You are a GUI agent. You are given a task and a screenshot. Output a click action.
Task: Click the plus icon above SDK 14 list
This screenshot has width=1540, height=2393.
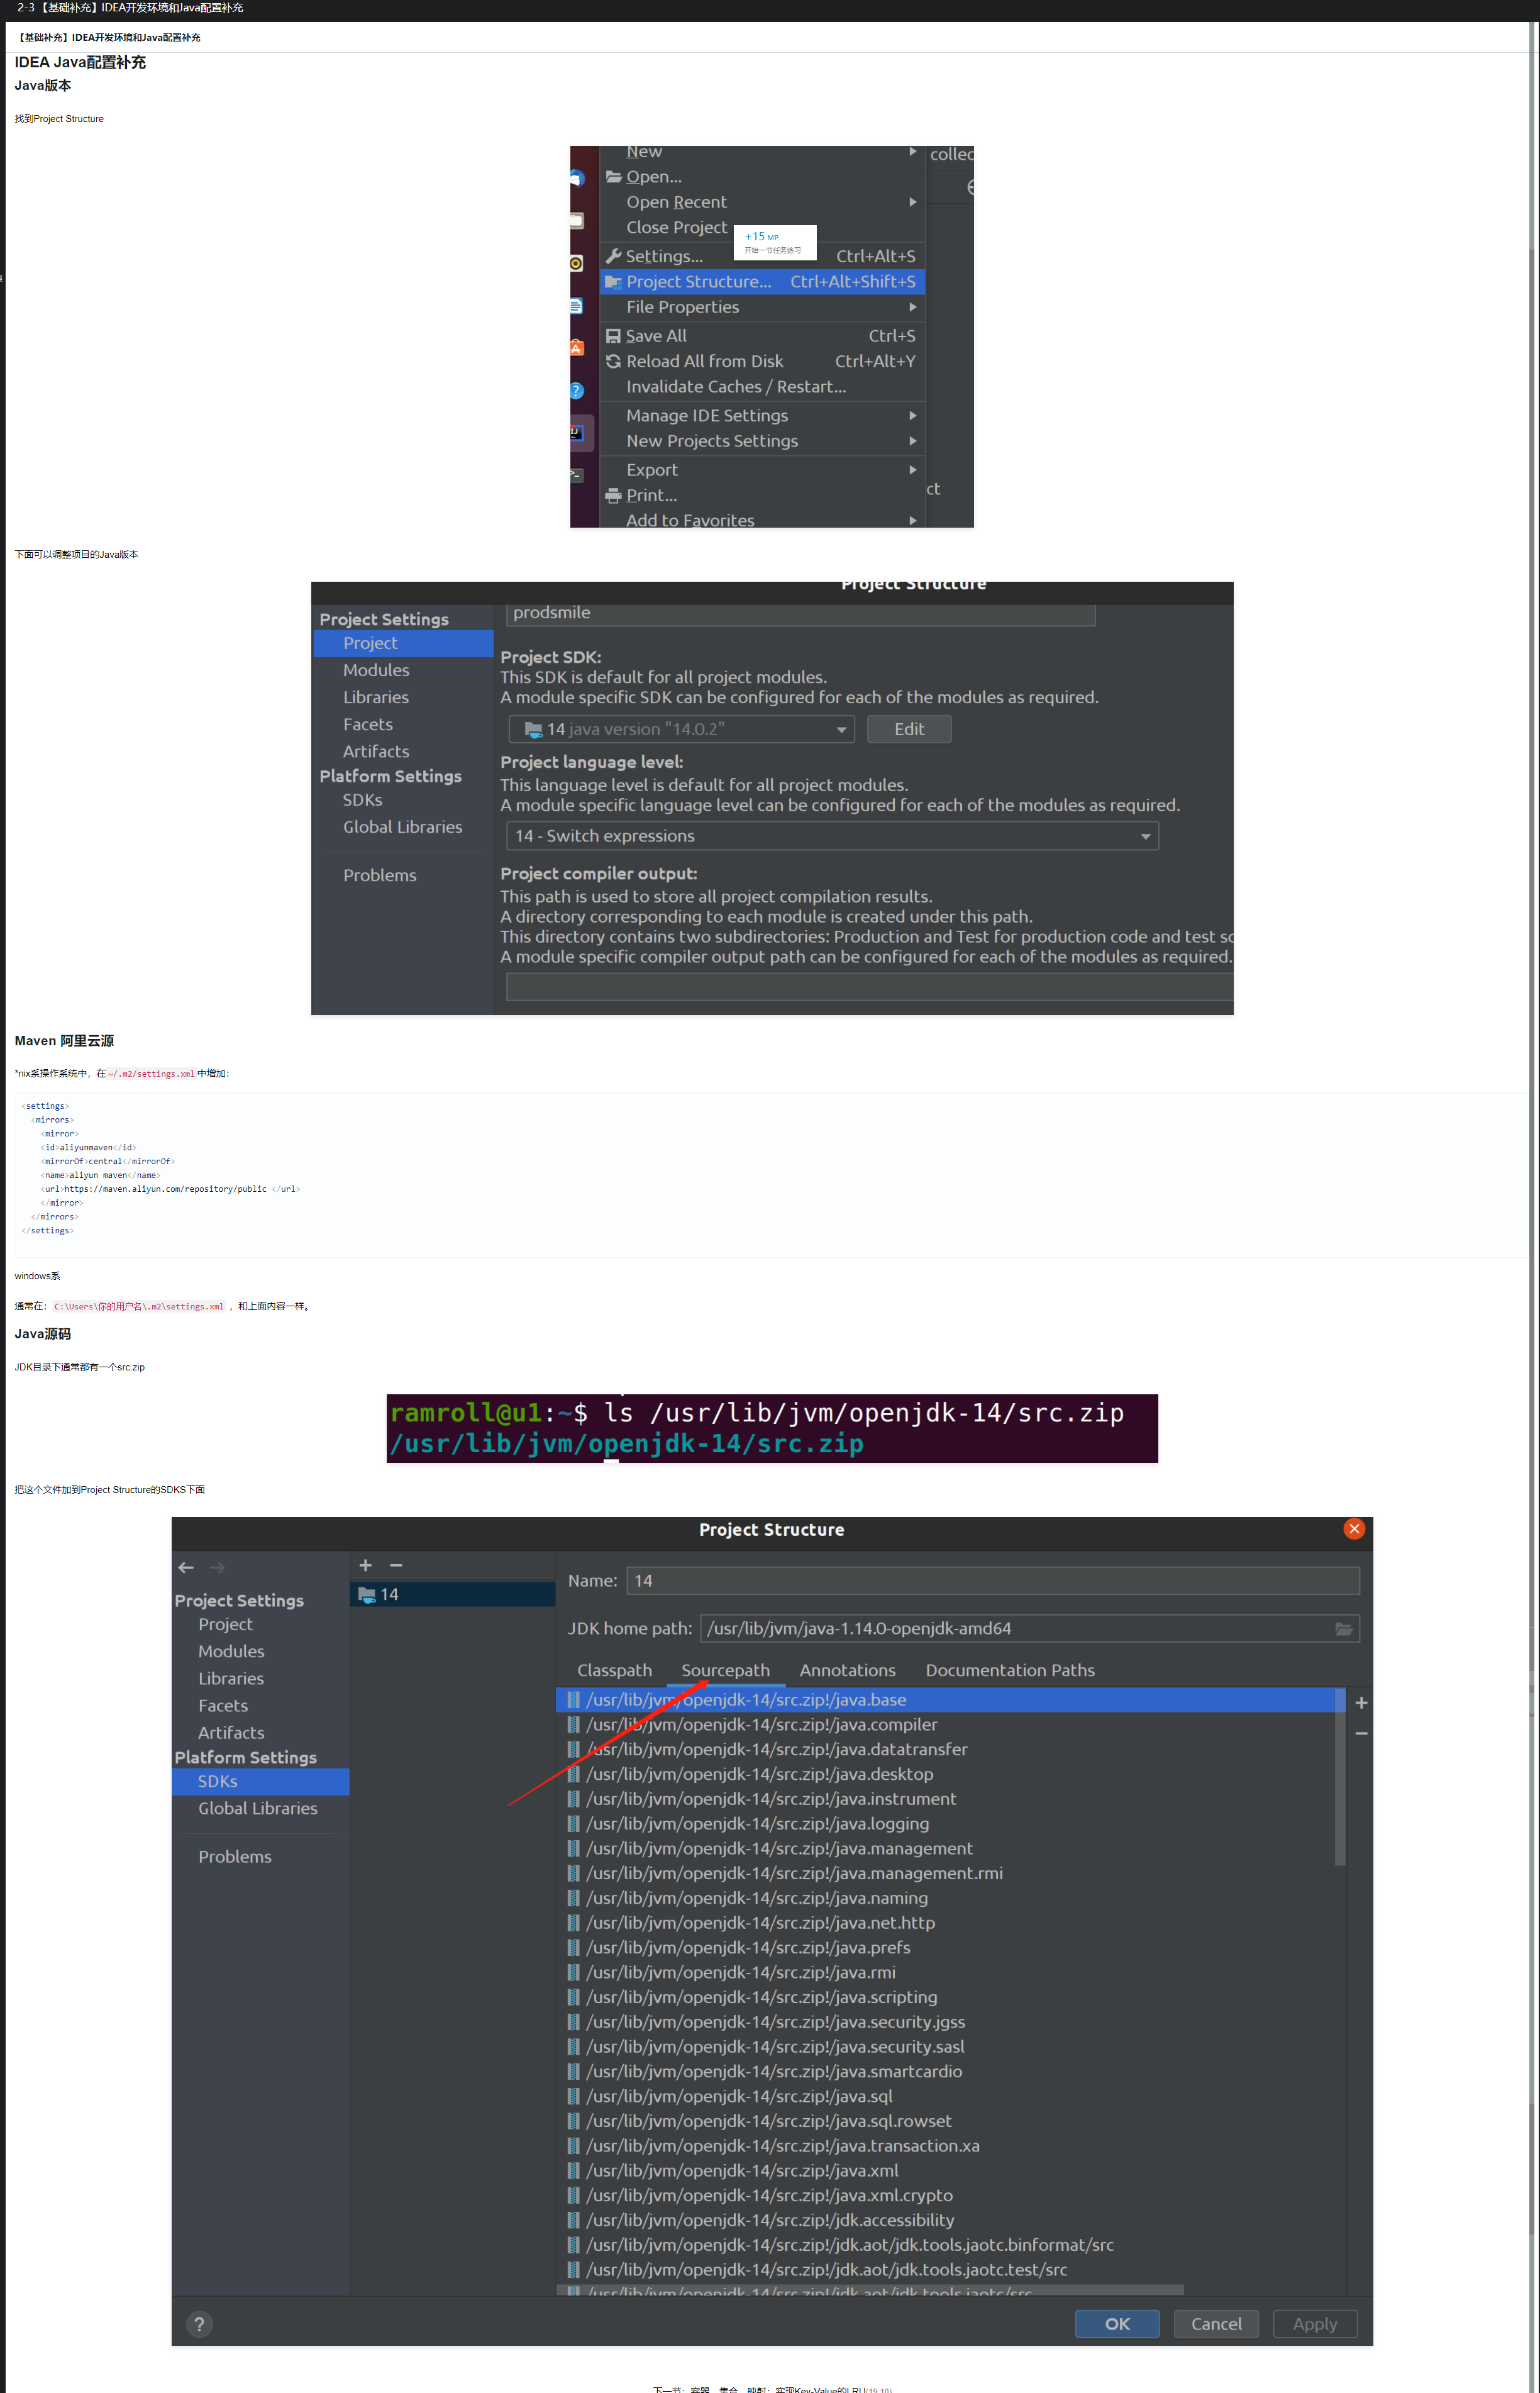coord(365,1565)
